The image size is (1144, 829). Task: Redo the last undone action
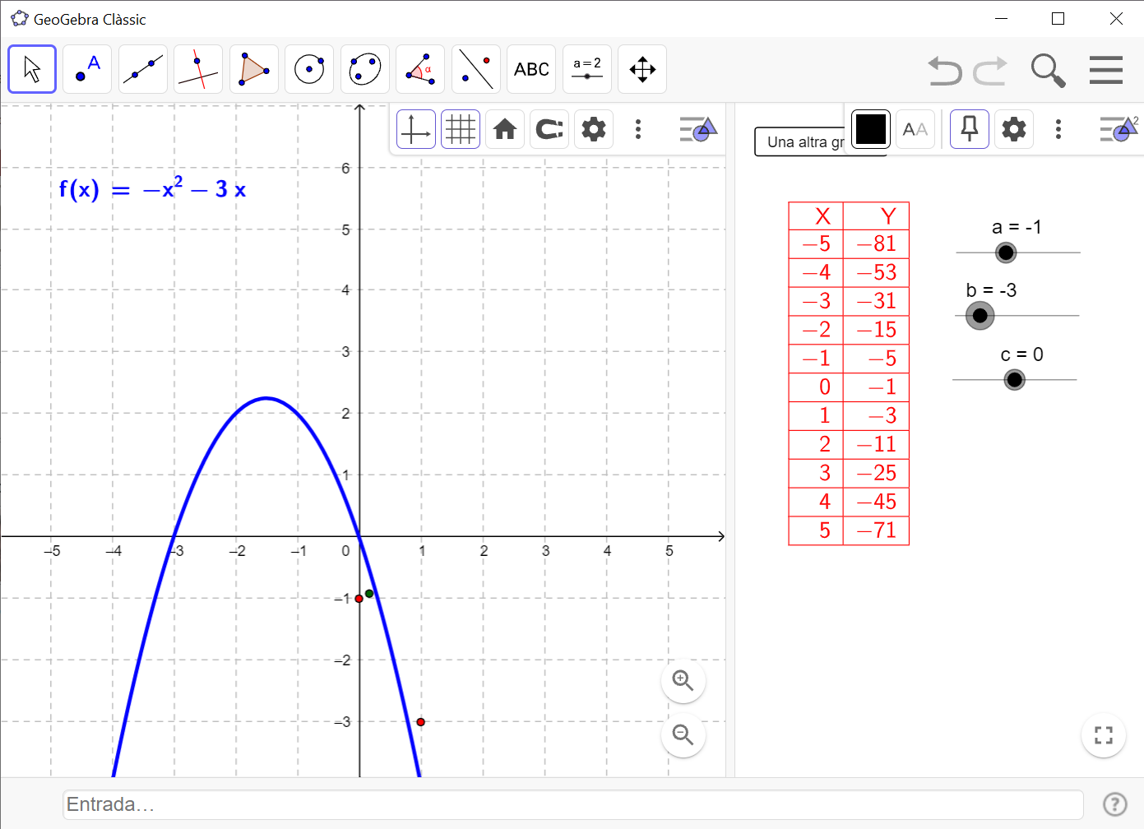click(990, 71)
